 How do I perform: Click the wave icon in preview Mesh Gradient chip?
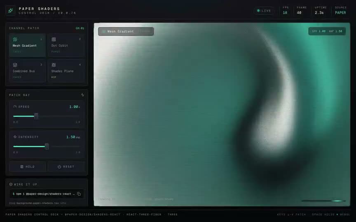click(104, 32)
